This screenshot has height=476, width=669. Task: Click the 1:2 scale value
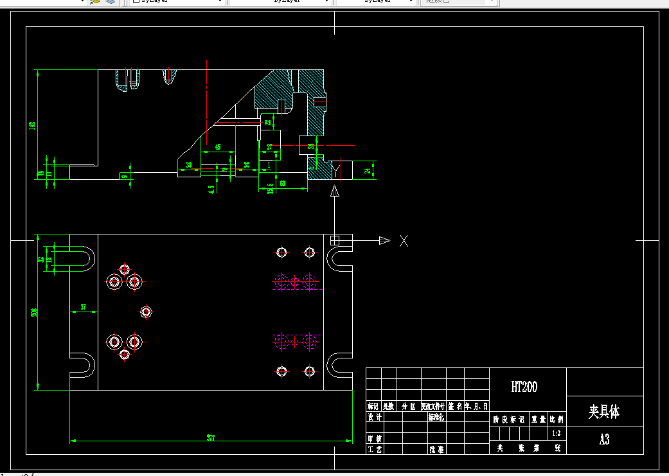pos(557,434)
